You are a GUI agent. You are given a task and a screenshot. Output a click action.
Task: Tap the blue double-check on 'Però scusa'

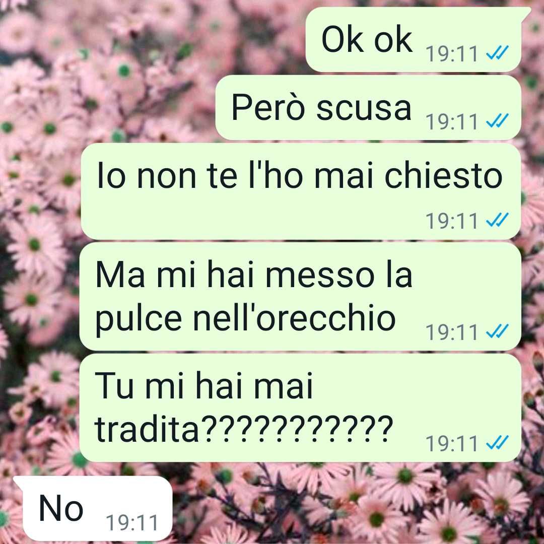497,120
